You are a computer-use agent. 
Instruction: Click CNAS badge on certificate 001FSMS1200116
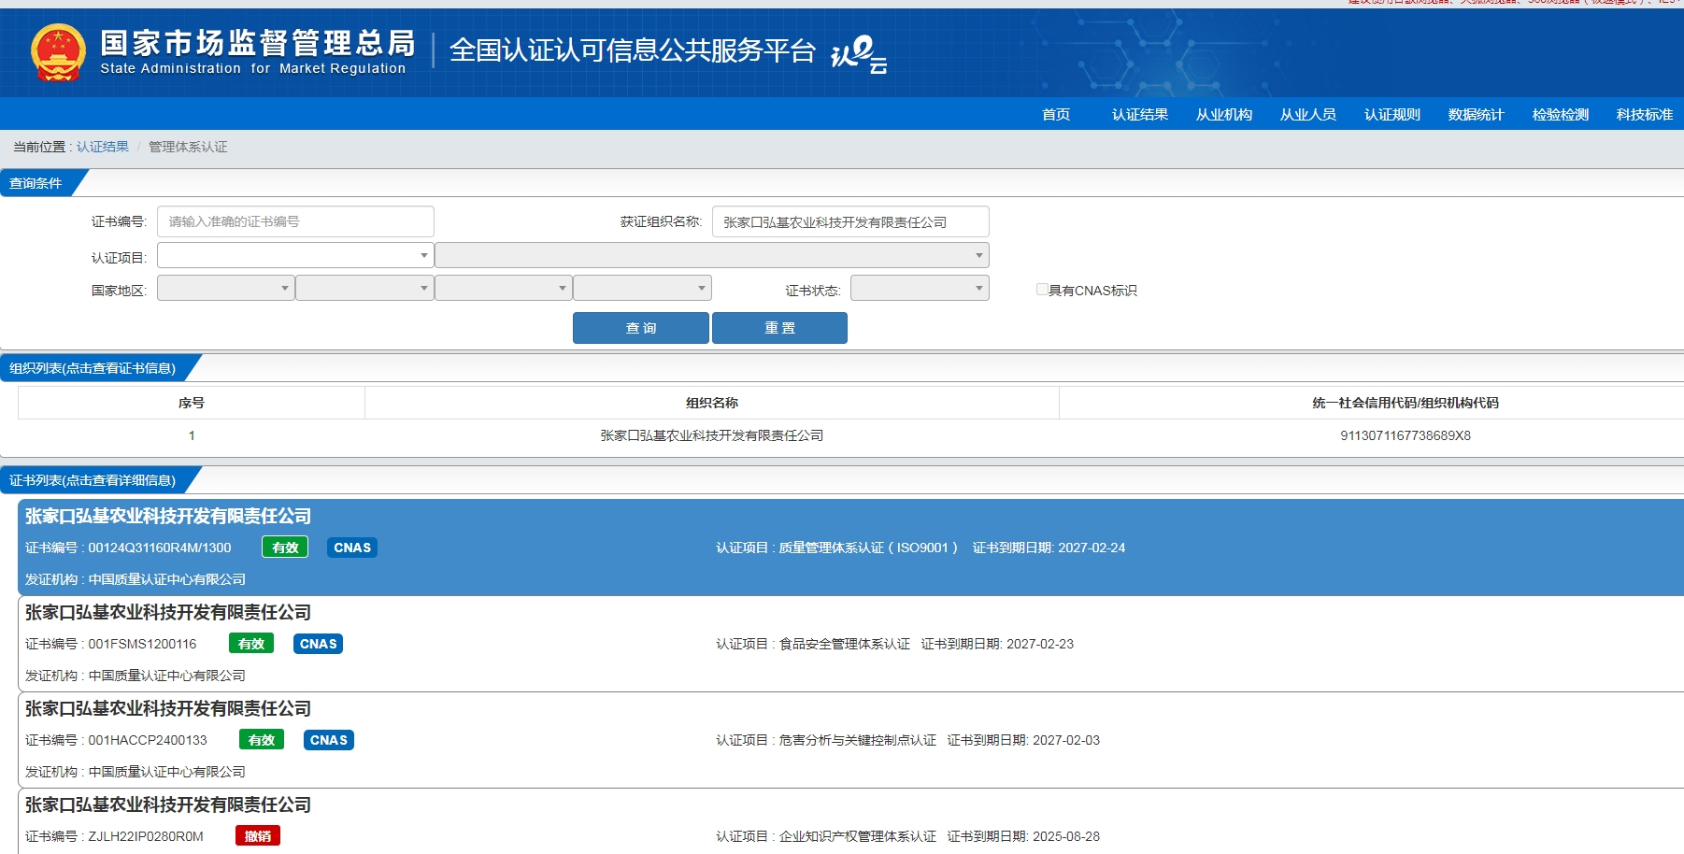pyautogui.click(x=319, y=644)
